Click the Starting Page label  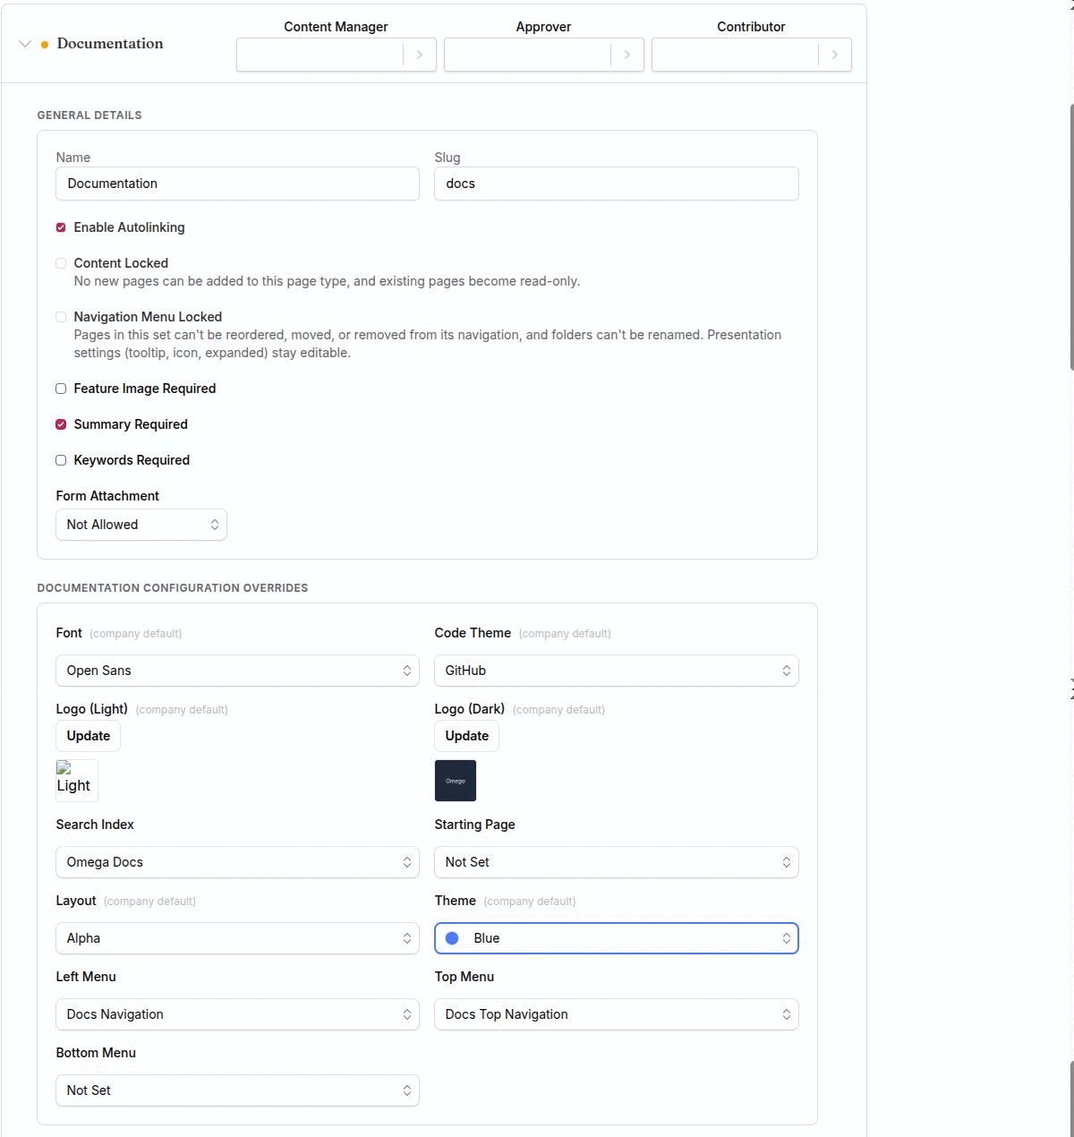click(474, 825)
